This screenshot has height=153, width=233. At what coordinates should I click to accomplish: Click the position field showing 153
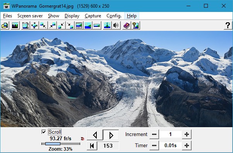tap(108, 146)
